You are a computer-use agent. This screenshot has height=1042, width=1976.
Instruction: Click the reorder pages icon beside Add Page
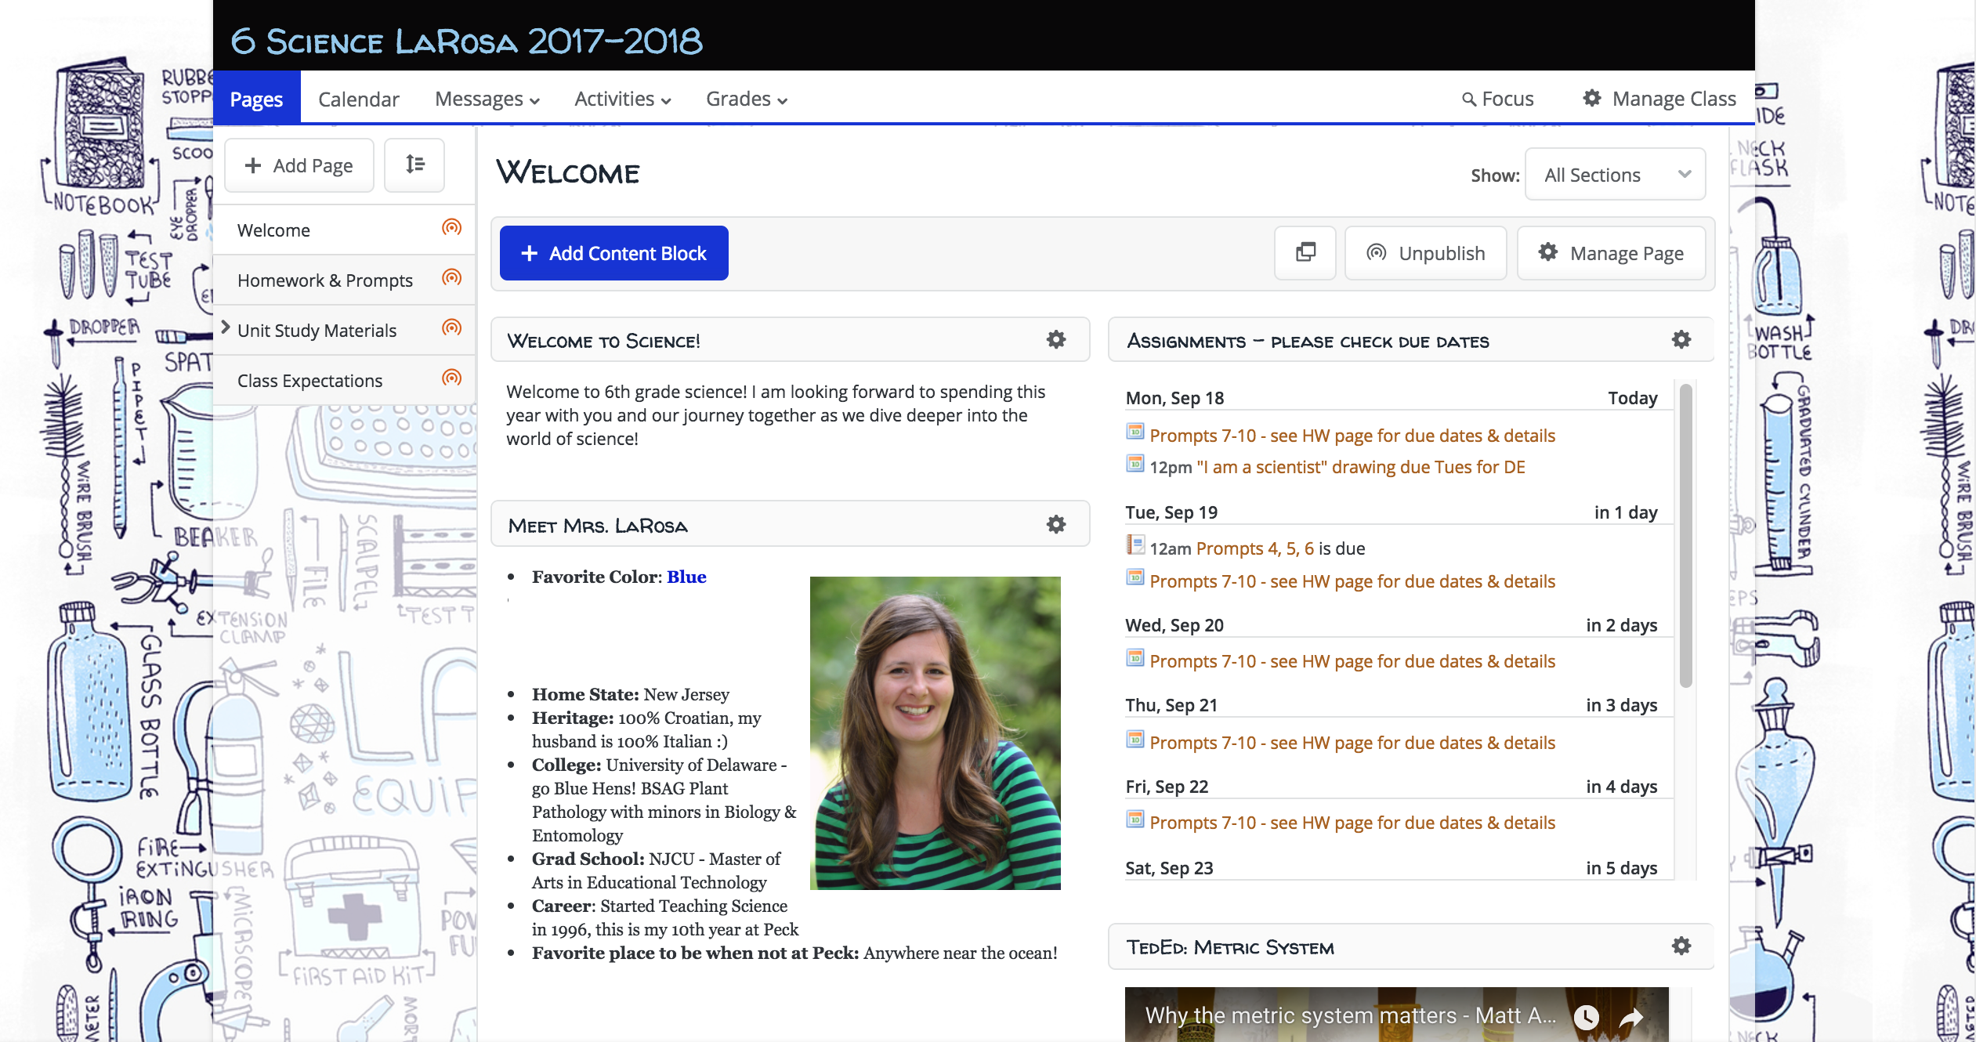pos(414,165)
